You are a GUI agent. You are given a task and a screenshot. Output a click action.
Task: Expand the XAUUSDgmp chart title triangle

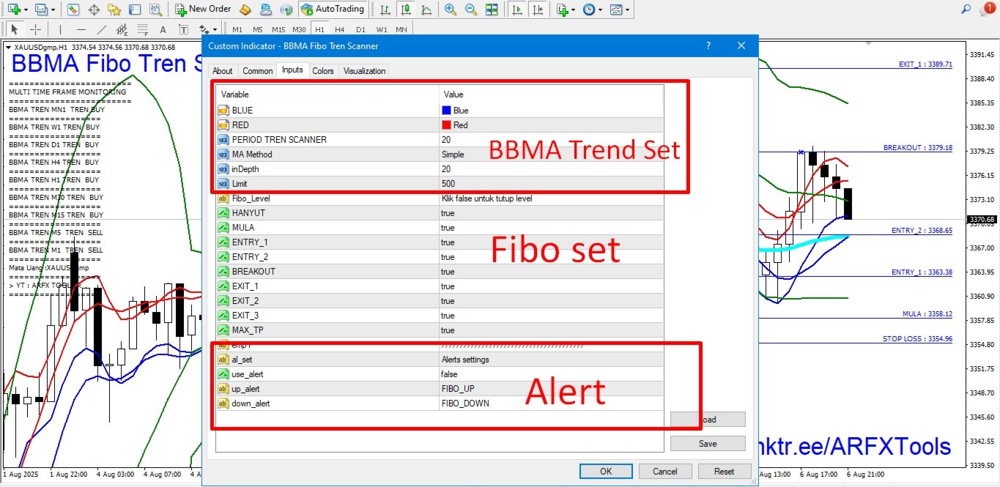click(8, 47)
